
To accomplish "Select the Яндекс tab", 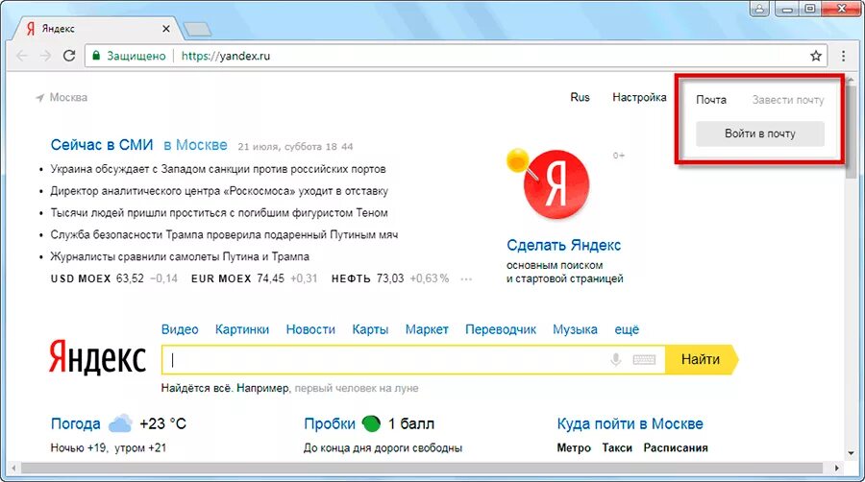I will (x=94, y=29).
